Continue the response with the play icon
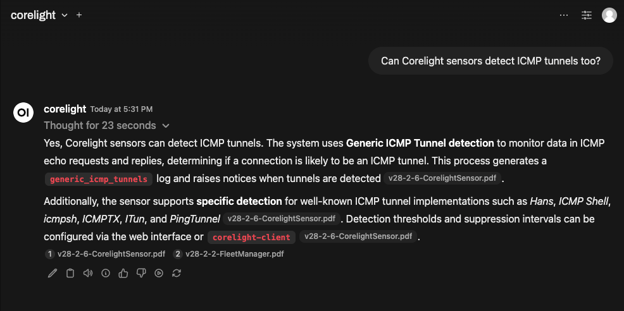Viewport: 624px width, 311px height. point(159,273)
